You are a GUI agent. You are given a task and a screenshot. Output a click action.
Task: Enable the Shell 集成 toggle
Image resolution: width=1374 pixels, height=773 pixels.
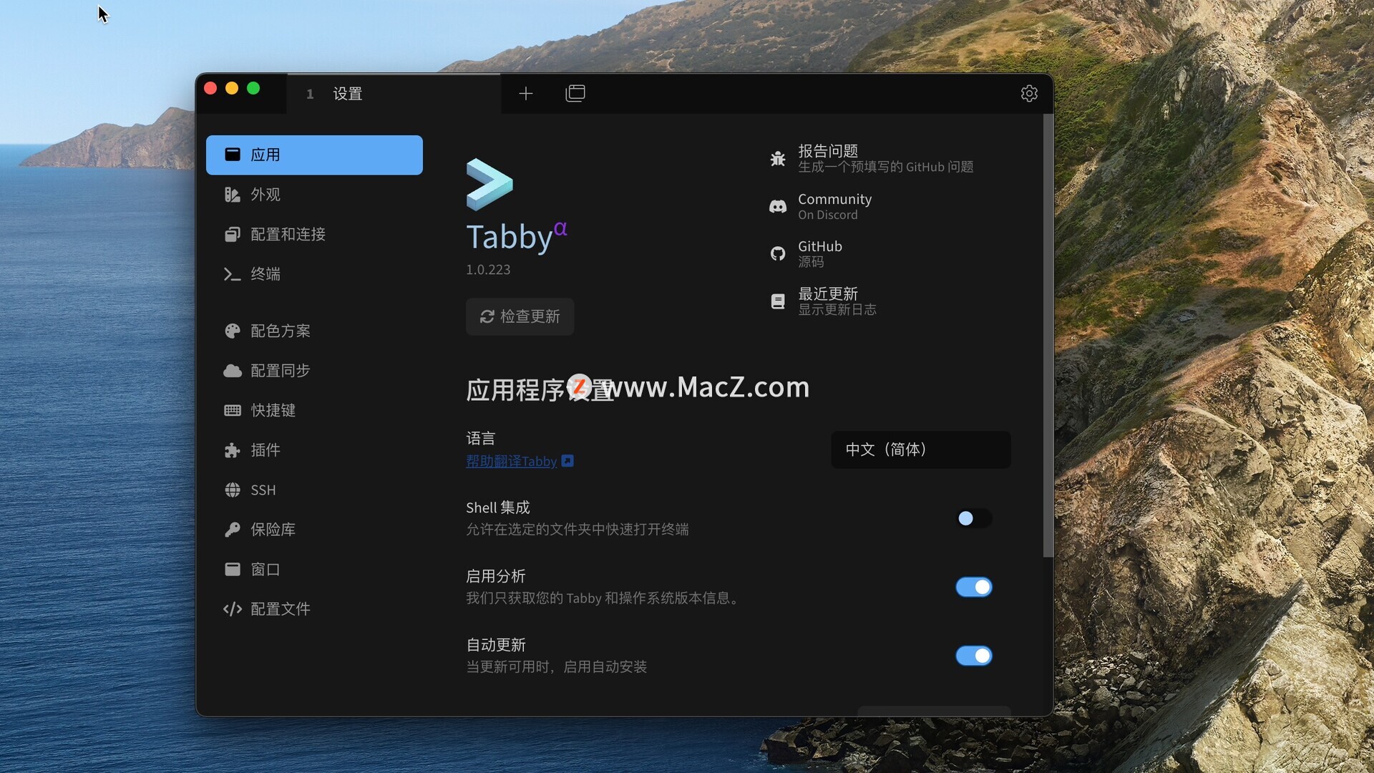pyautogui.click(x=974, y=518)
